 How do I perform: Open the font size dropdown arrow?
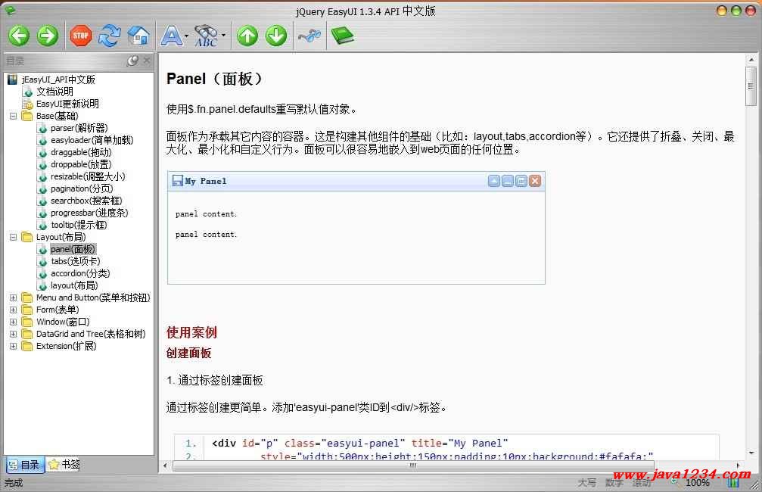click(x=187, y=36)
